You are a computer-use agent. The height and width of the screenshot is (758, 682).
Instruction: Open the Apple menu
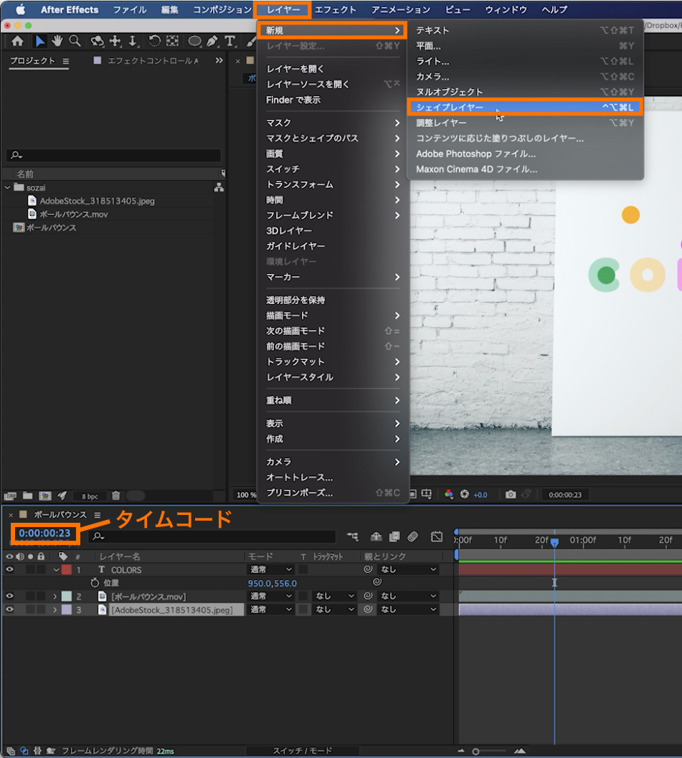(20, 9)
